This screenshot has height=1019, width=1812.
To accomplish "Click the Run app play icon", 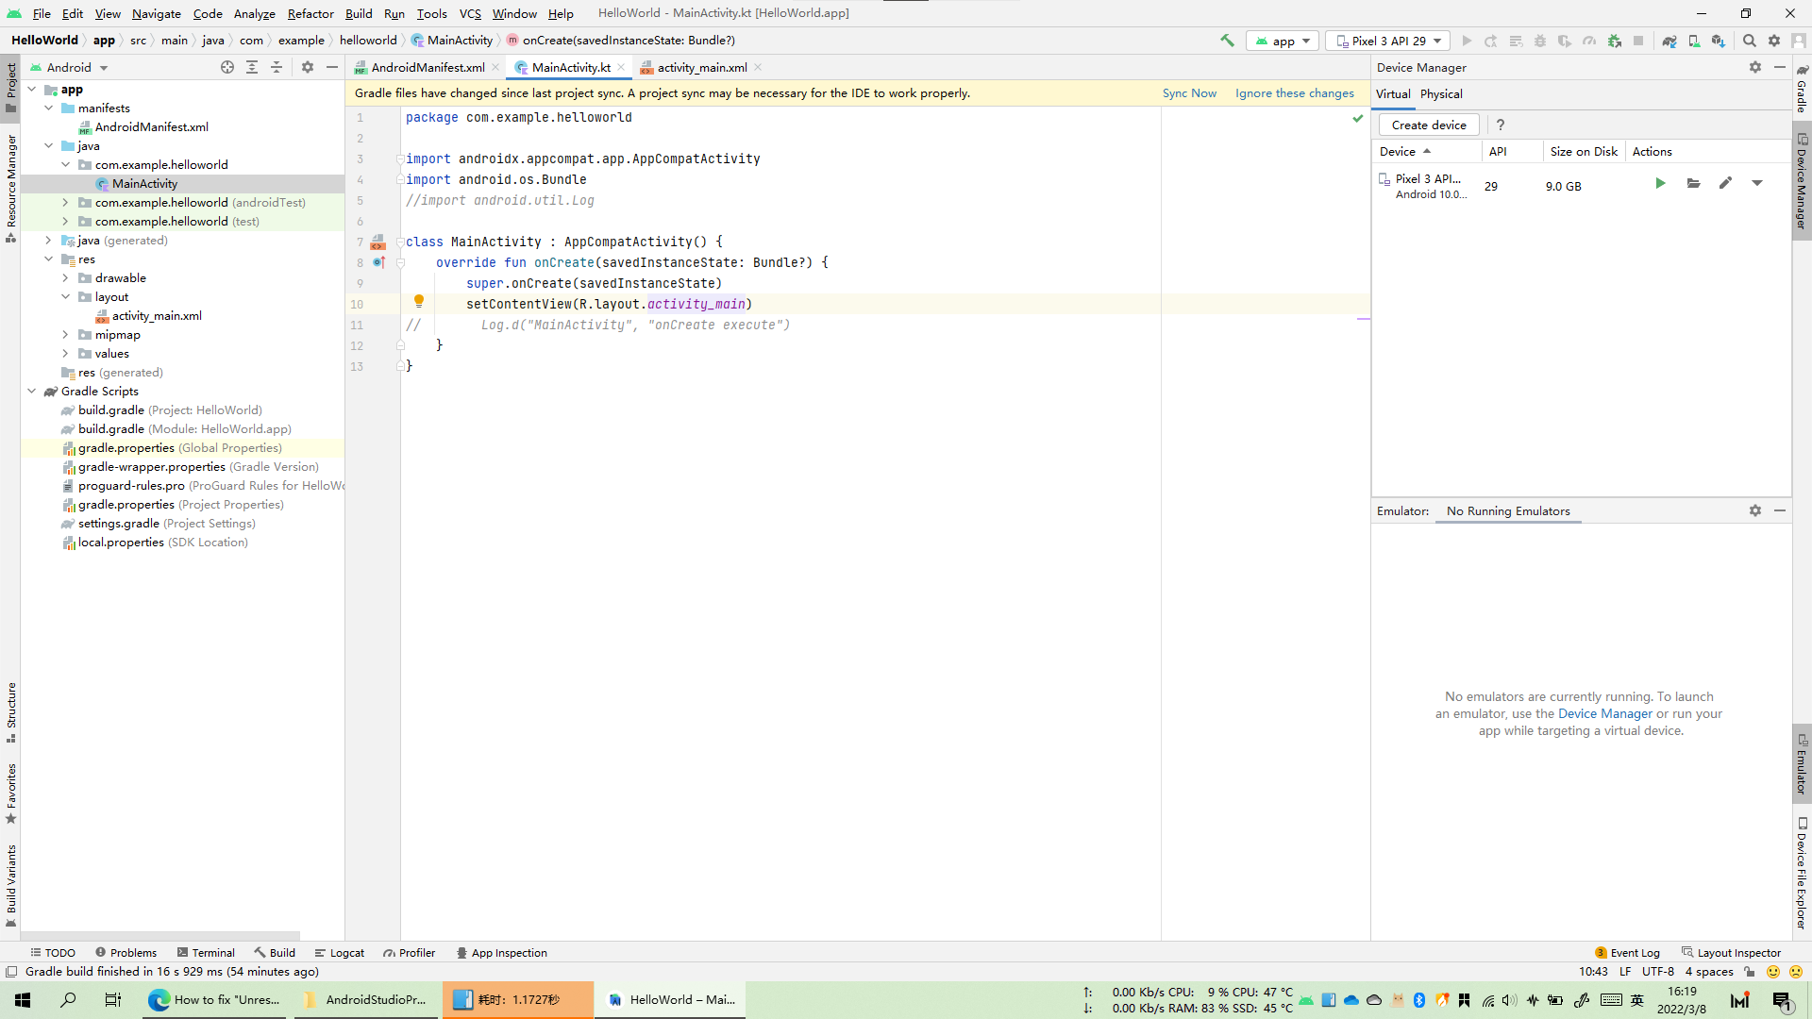I will click(1467, 41).
